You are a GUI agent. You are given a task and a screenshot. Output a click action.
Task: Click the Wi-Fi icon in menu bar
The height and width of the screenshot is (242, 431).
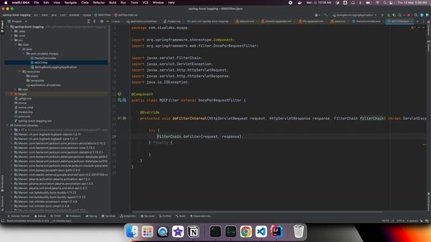coord(377,3)
